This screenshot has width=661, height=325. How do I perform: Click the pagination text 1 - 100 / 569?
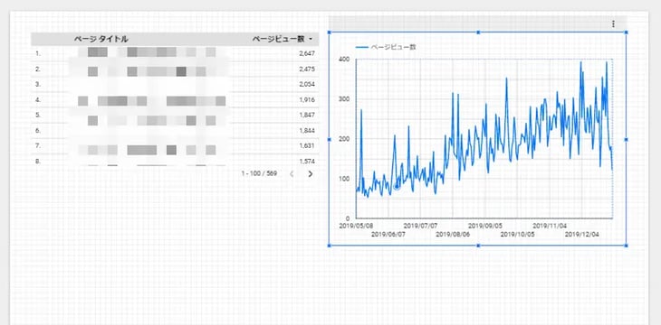tap(259, 173)
